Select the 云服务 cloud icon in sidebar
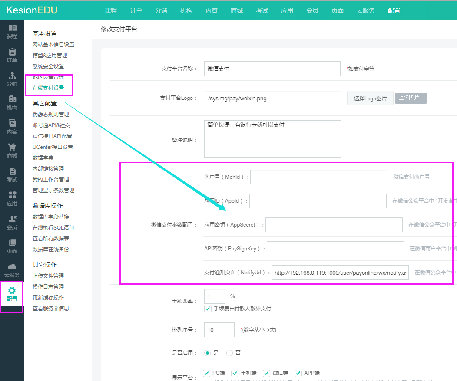457x381 pixels. (12, 267)
